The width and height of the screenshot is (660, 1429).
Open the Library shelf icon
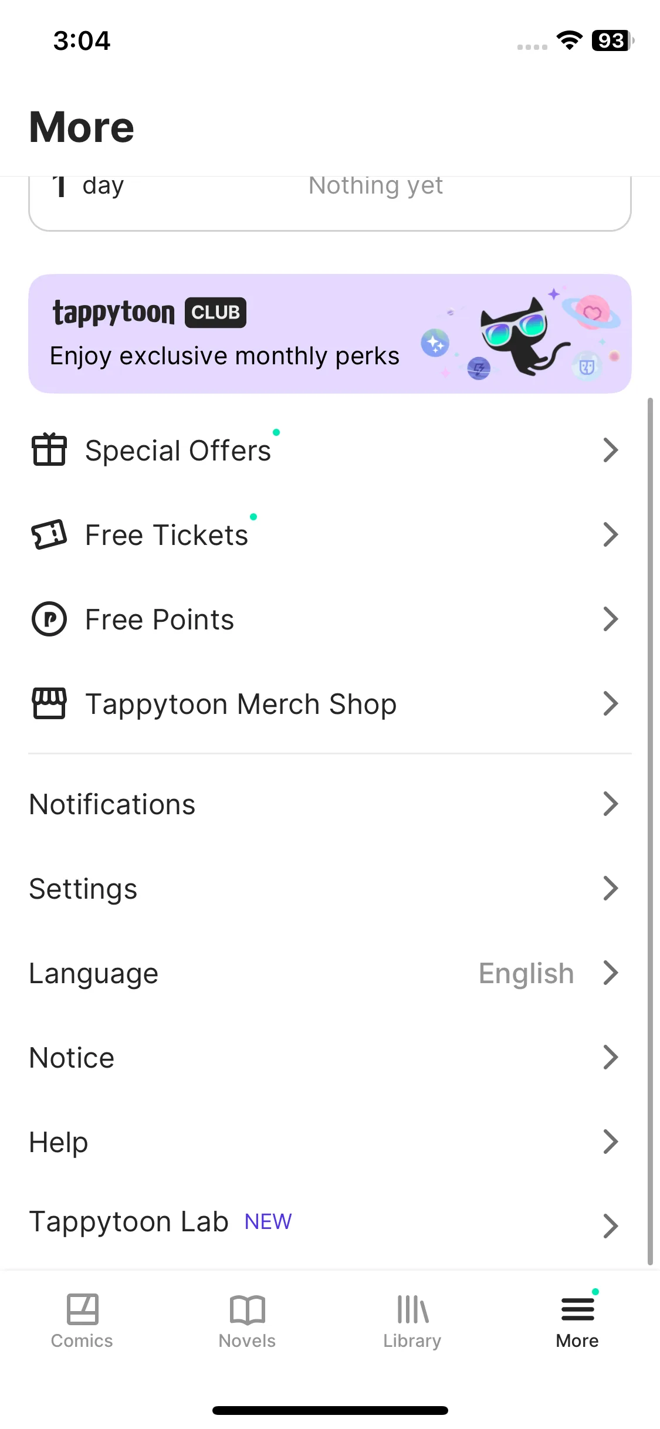(x=412, y=1309)
